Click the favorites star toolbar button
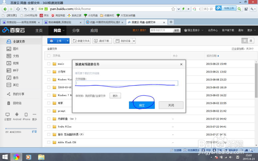The height and width of the screenshot is (161, 258). [33, 9]
